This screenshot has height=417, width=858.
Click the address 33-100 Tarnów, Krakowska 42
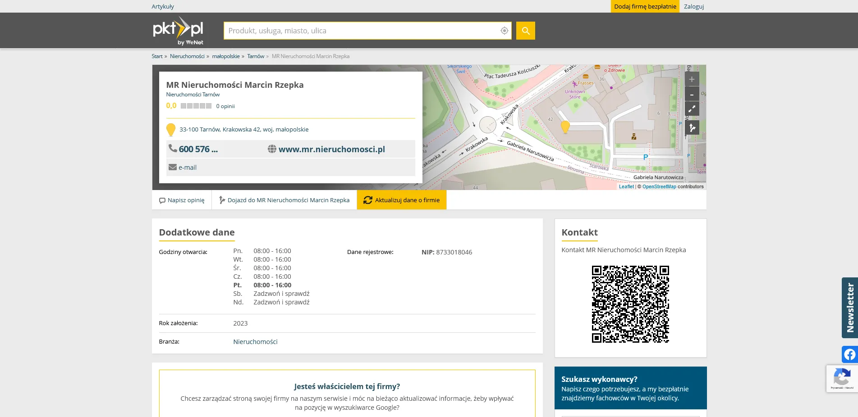244,129
